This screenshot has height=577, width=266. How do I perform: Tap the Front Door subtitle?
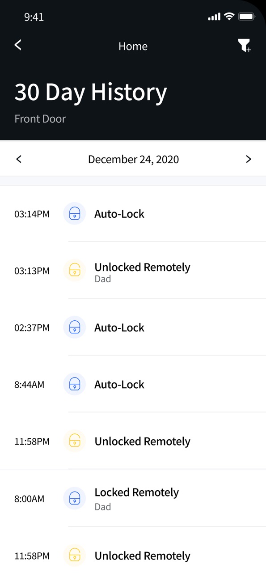[40, 119]
